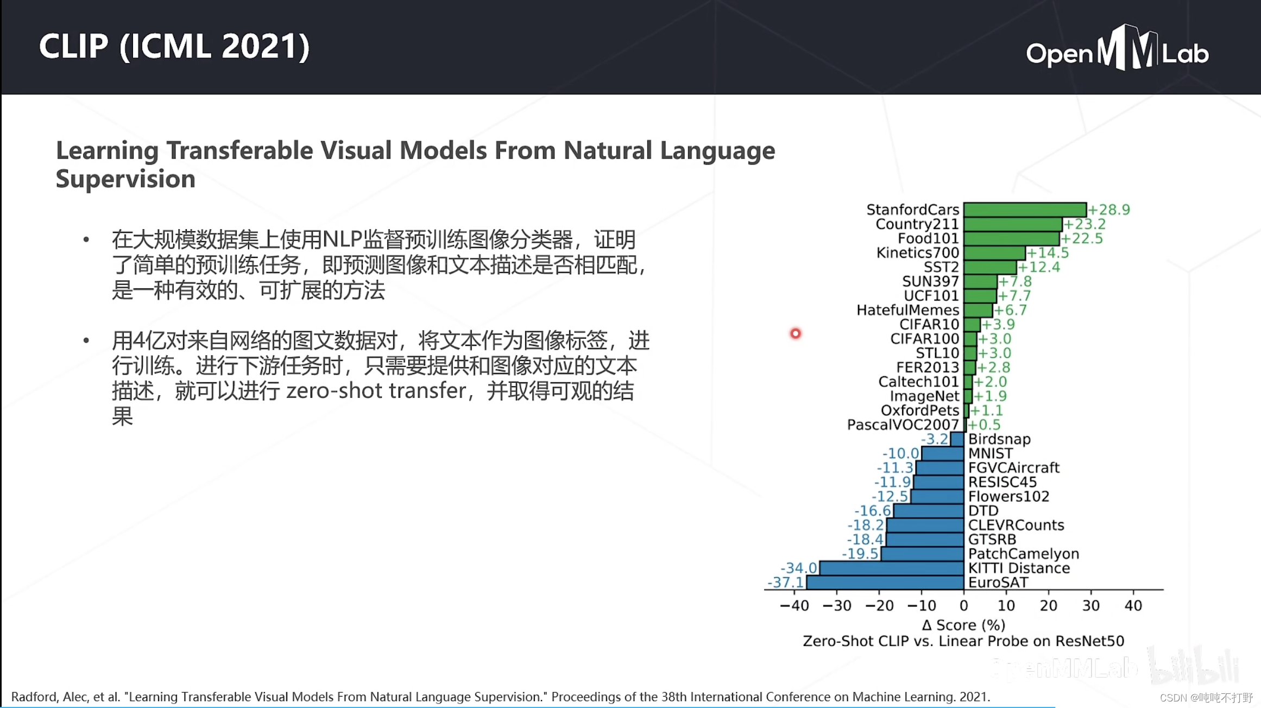Click the DTD chart label

tap(983, 511)
